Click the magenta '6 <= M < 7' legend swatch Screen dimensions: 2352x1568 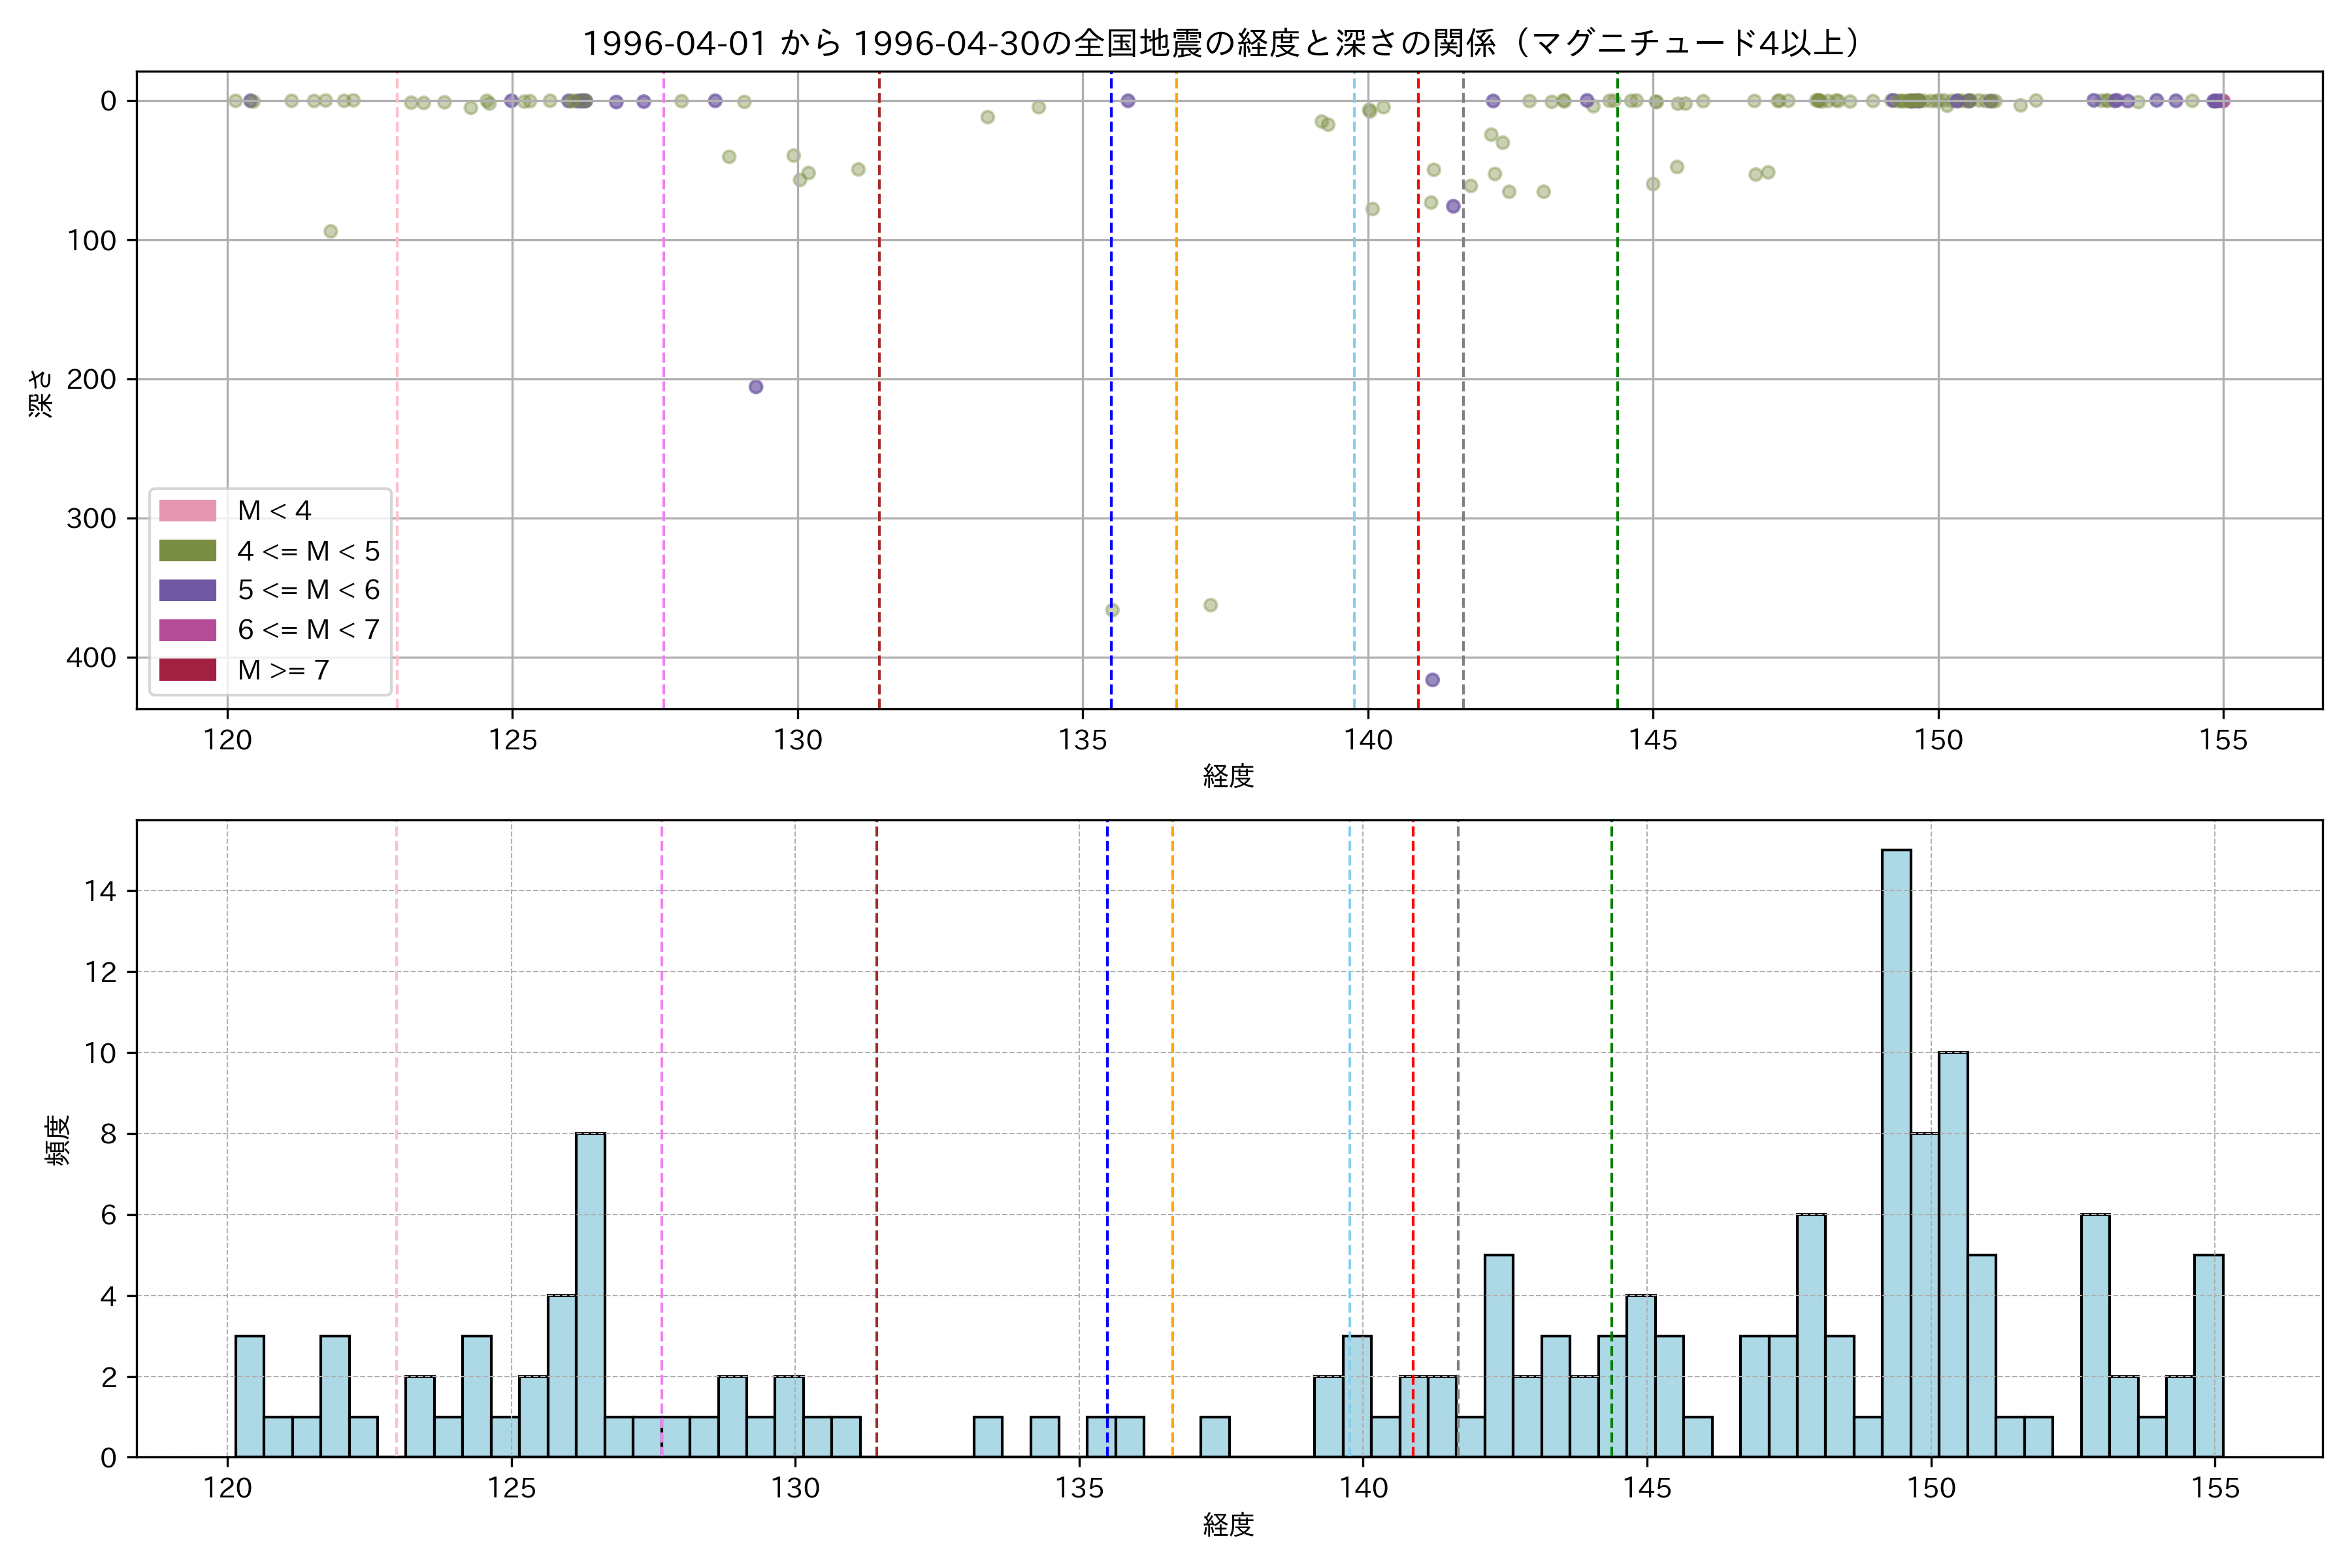coord(187,630)
